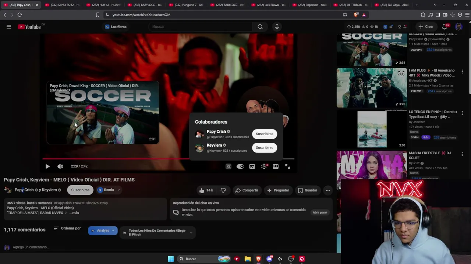Save video with Guardar

point(307,190)
